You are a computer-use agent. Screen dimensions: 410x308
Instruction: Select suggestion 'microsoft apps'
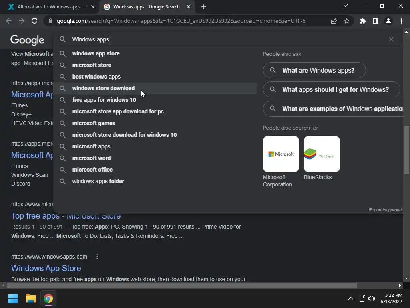pyautogui.click(x=155, y=146)
